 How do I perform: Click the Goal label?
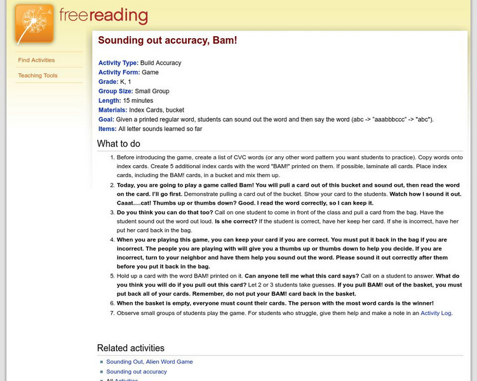pos(106,119)
